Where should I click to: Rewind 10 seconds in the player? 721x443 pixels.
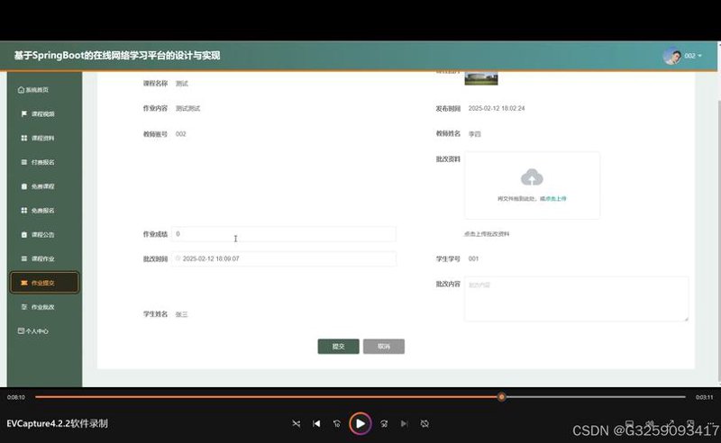336,424
